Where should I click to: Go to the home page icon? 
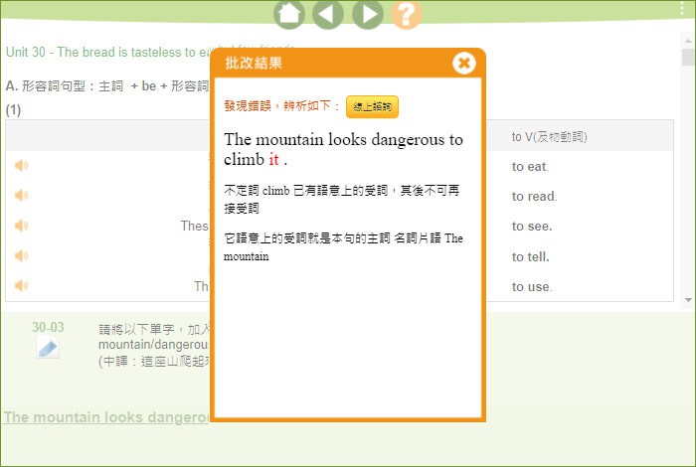point(289,14)
